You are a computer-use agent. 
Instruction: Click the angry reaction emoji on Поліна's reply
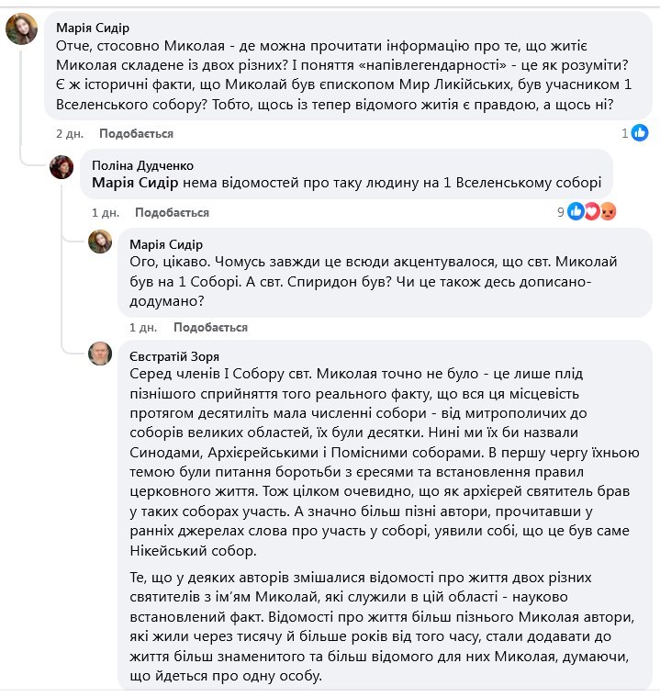(608, 212)
